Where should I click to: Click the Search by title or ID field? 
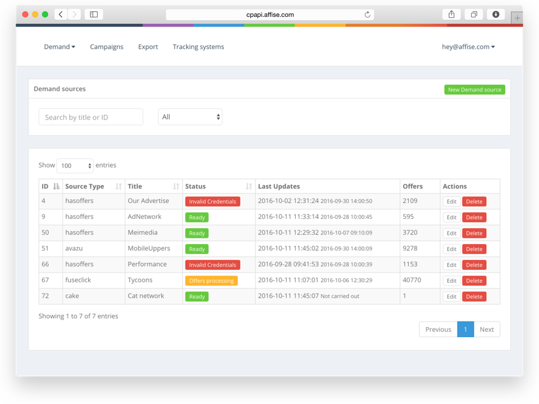tap(91, 117)
